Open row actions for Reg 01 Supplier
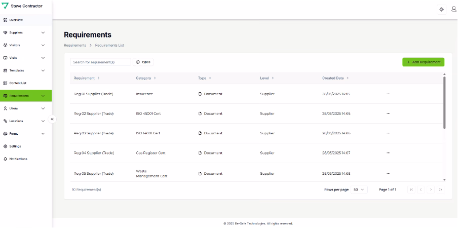This screenshot has height=228, width=458. pyautogui.click(x=388, y=94)
